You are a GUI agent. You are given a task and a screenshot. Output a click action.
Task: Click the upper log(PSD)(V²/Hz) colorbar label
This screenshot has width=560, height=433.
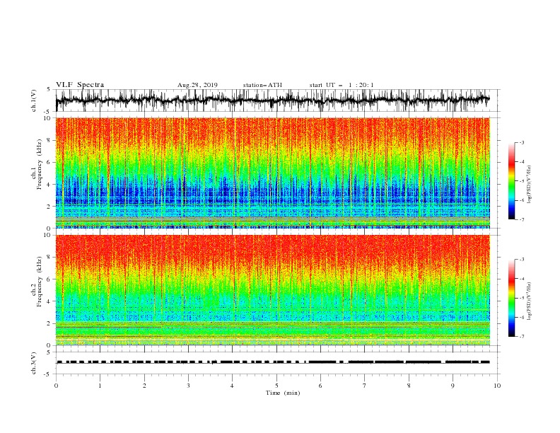click(x=530, y=185)
